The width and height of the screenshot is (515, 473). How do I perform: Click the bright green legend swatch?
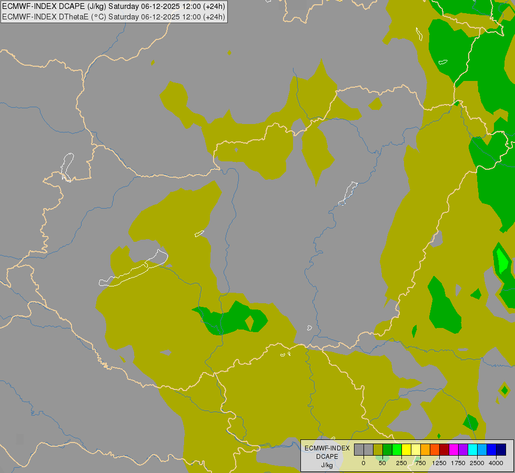pyautogui.click(x=397, y=450)
